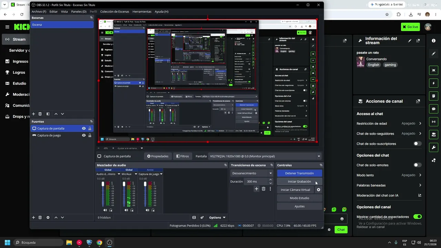Remove transition with trash icon
441x248 pixels.
pos(264,189)
